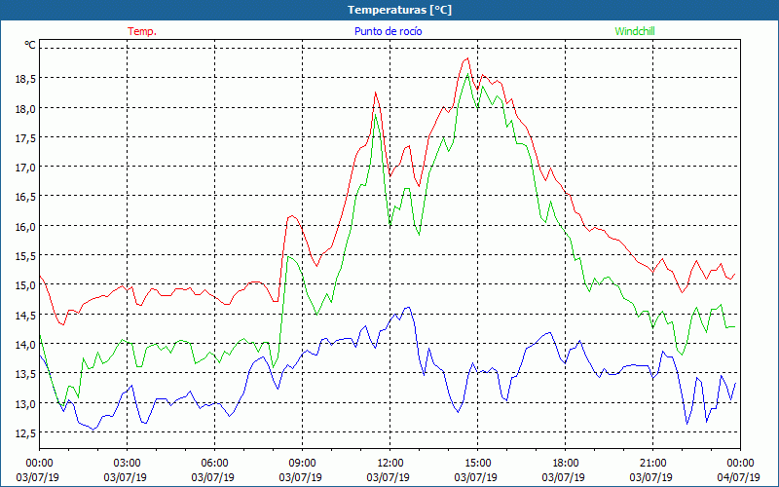The height and width of the screenshot is (487, 779).
Task: Click the 13,0 y-axis value
Action: click(x=23, y=403)
